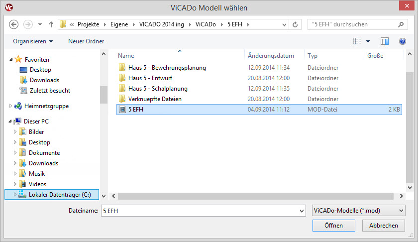Image resolution: width=418 pixels, height=242 pixels.
Task: Expand Downloads node under Dieser PC
Action: click(x=15, y=163)
